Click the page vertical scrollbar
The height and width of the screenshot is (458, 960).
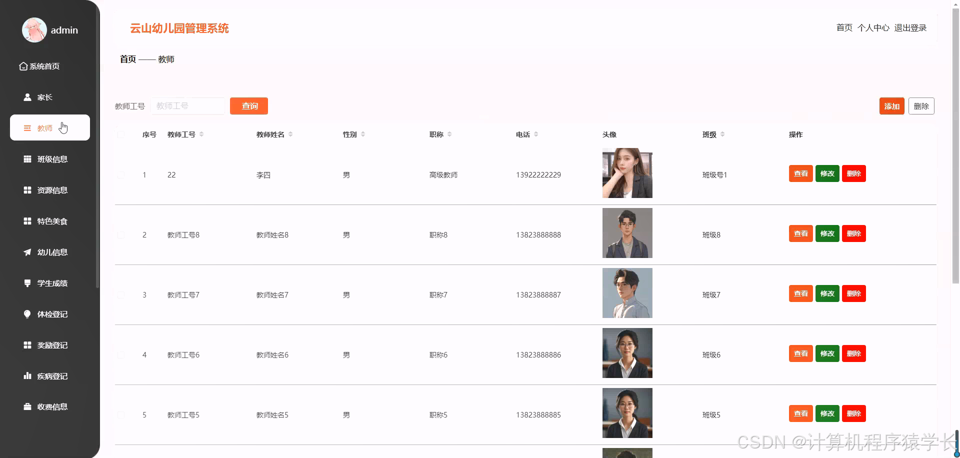(955, 145)
